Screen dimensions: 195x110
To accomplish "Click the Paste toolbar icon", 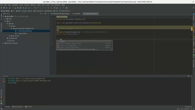I will coord(20,8).
